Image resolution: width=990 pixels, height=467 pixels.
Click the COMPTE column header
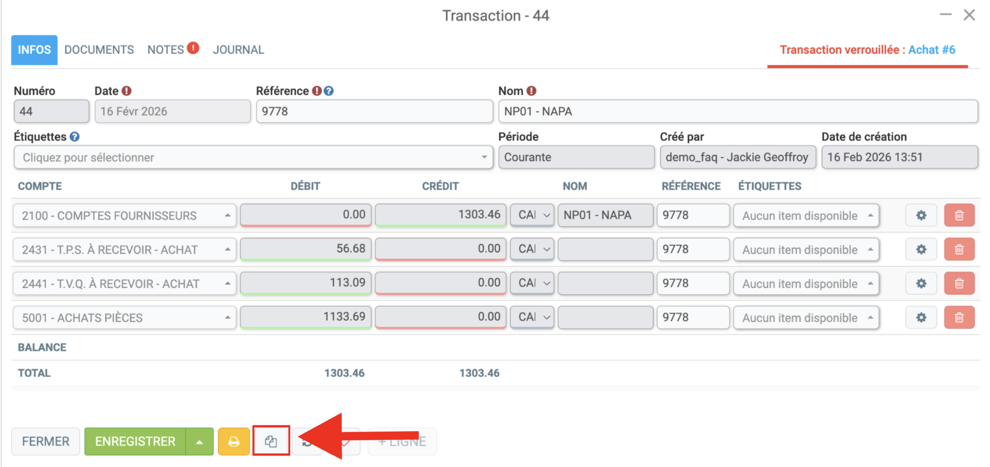pyautogui.click(x=40, y=186)
